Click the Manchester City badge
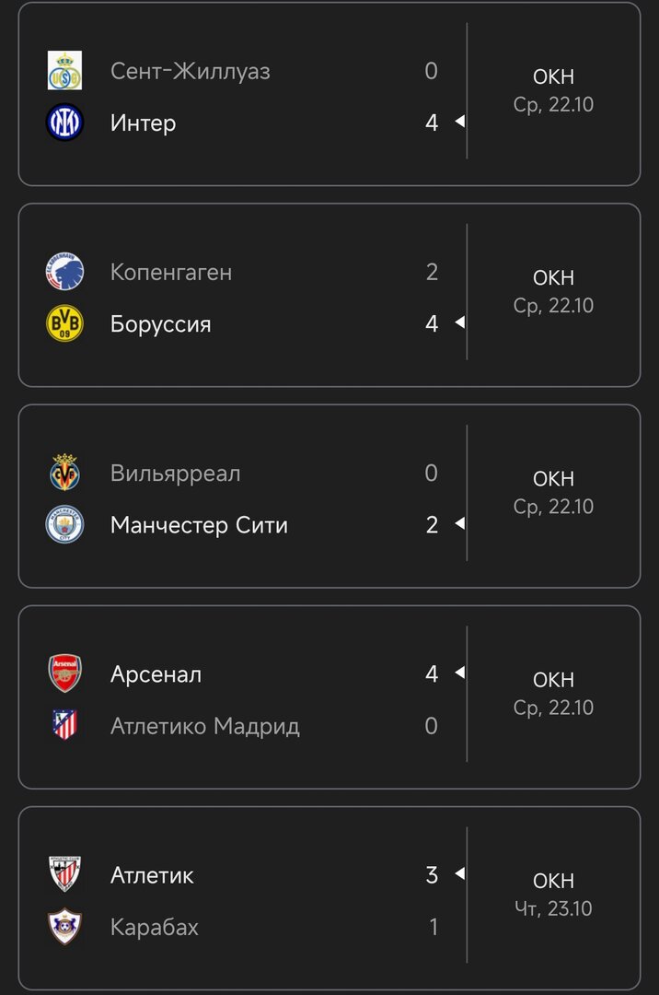This screenshot has width=659, height=995. (x=64, y=524)
